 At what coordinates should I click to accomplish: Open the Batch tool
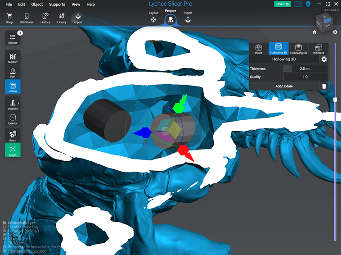pos(13,136)
